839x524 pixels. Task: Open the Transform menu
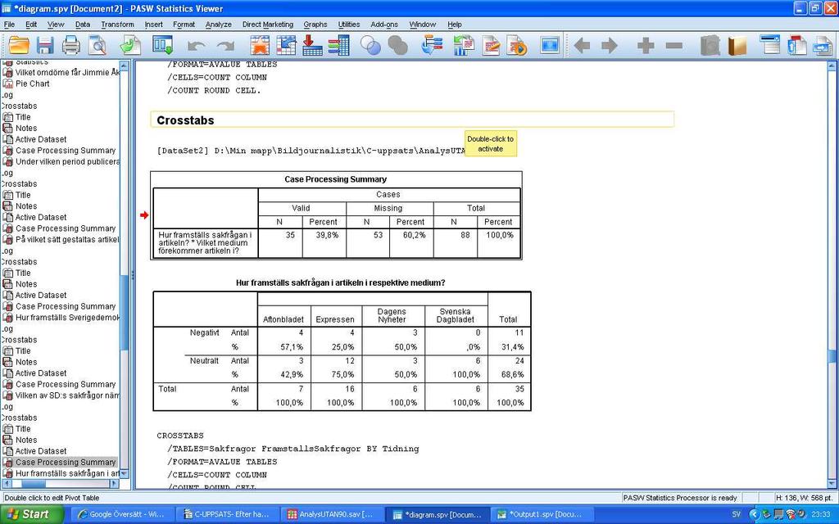click(117, 25)
